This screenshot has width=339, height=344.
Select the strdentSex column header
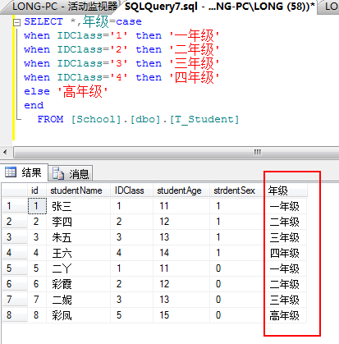pos(236,190)
